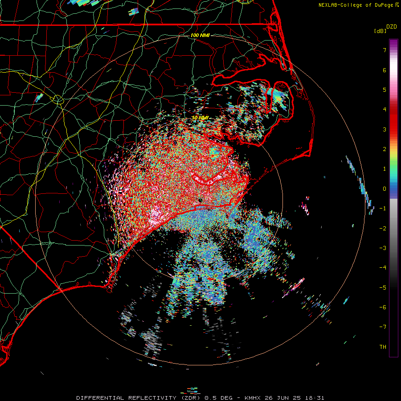Click the 4 value on the dB scale

pos(385,110)
